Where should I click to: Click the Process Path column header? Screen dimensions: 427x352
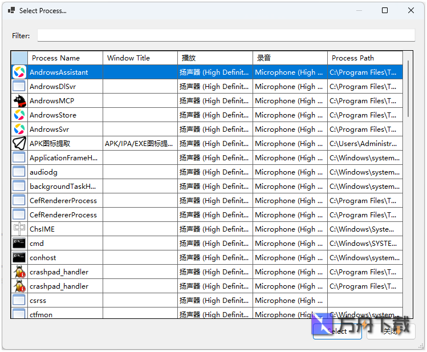tap(365, 58)
